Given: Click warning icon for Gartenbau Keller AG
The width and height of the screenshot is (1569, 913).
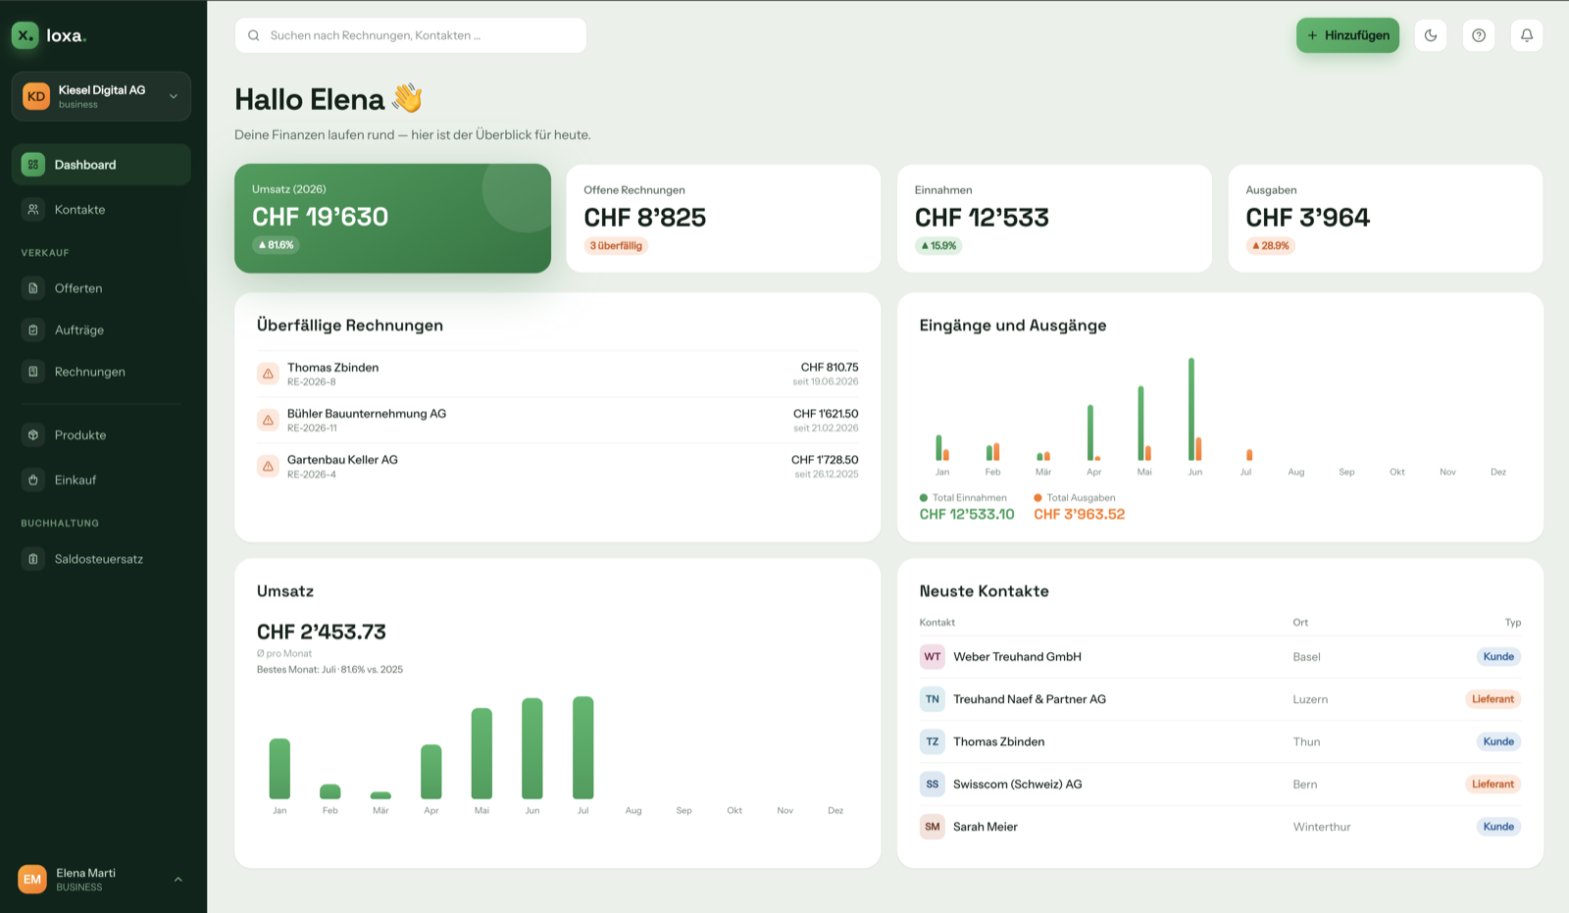Looking at the screenshot, I should pyautogui.click(x=268, y=466).
